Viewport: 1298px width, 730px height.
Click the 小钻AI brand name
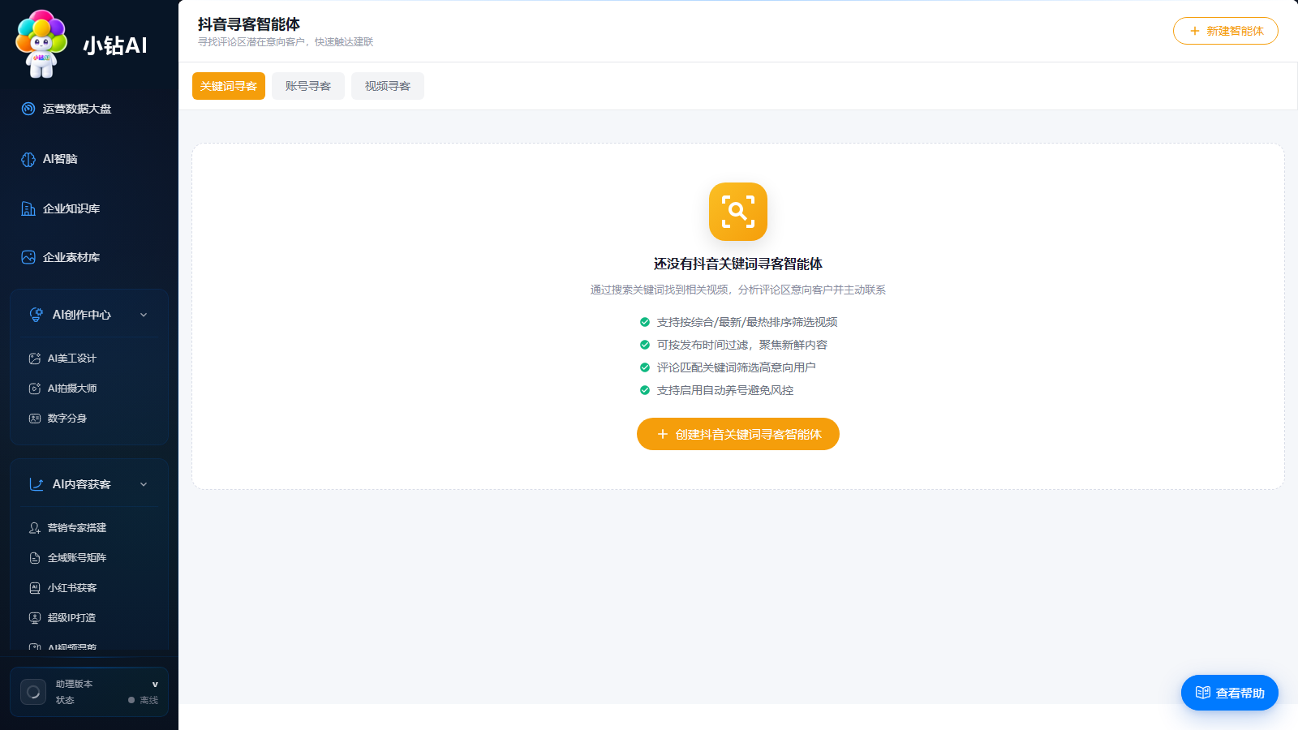115,45
